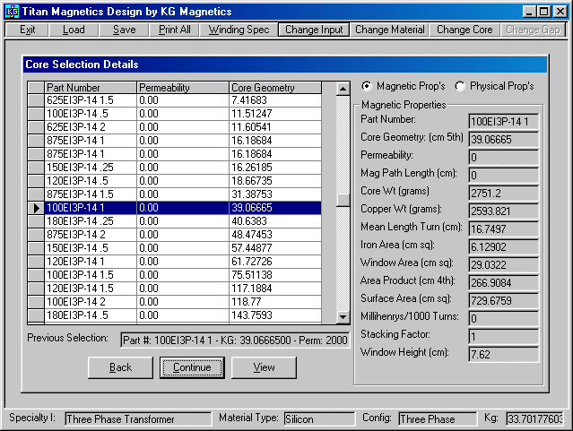
Task: Click the Material Type Silicon field
Action: 319,419
